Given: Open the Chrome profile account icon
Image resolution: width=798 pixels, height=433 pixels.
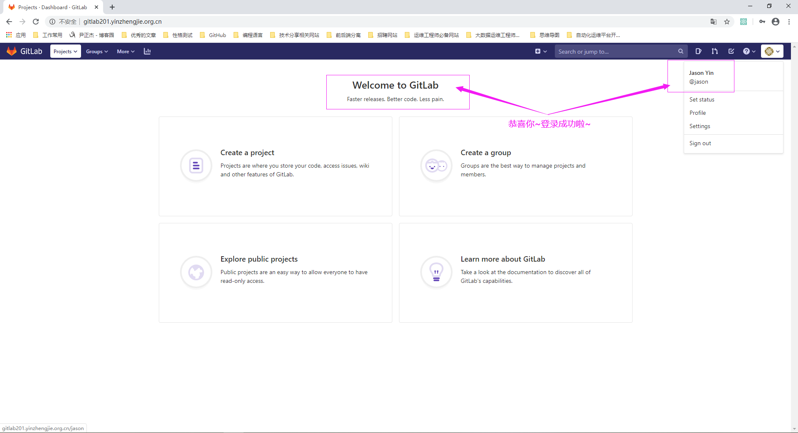Looking at the screenshot, I should click(776, 22).
